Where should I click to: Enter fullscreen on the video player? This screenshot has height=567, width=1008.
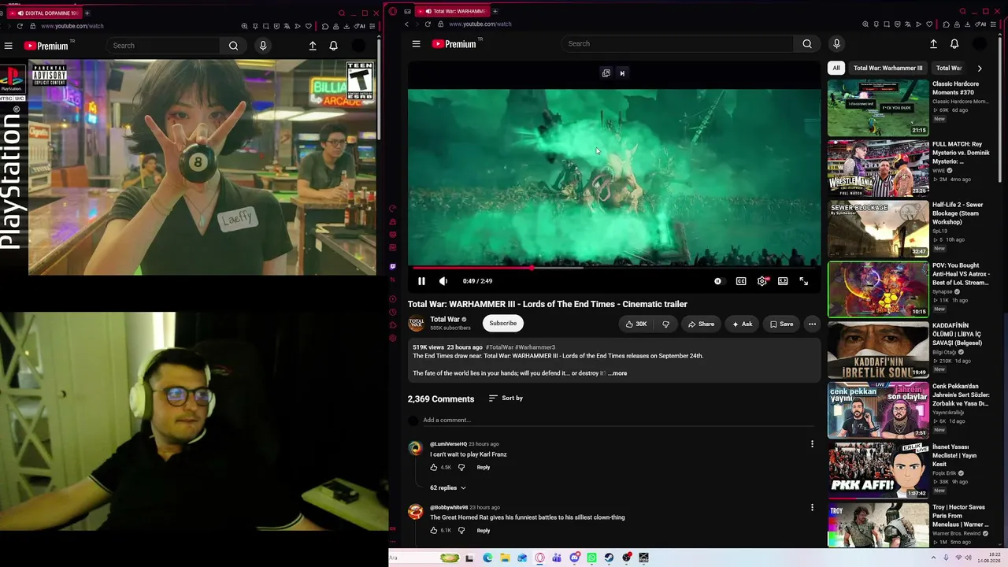[x=804, y=281]
